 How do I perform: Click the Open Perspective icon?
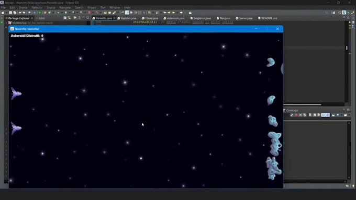click(x=334, y=13)
